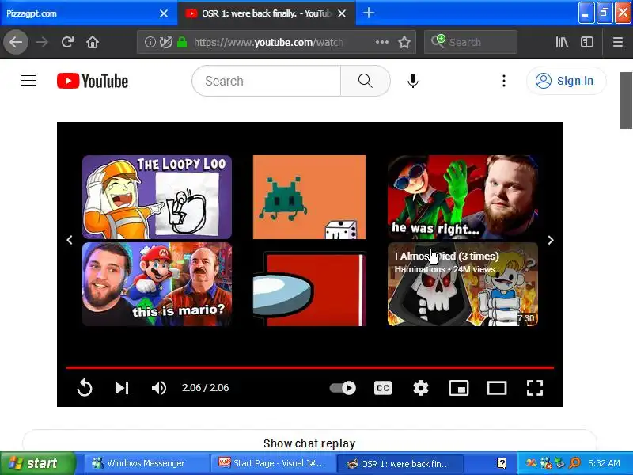
Task: Skip to the next video
Action: pos(122,388)
